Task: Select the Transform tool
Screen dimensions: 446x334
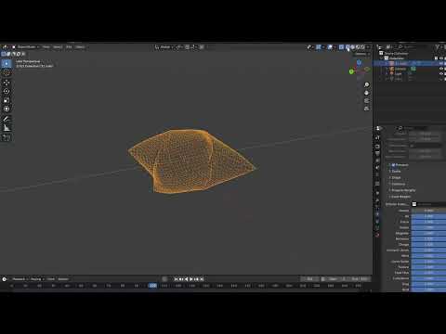Action: coord(7,109)
